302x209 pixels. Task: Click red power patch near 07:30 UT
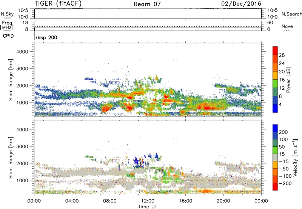(105, 109)
